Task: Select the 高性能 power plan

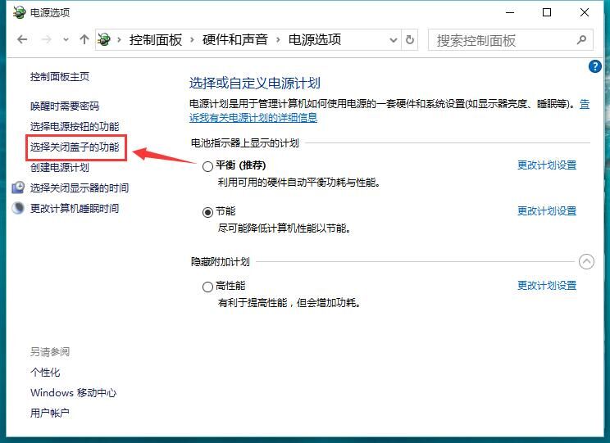Action: click(x=207, y=287)
